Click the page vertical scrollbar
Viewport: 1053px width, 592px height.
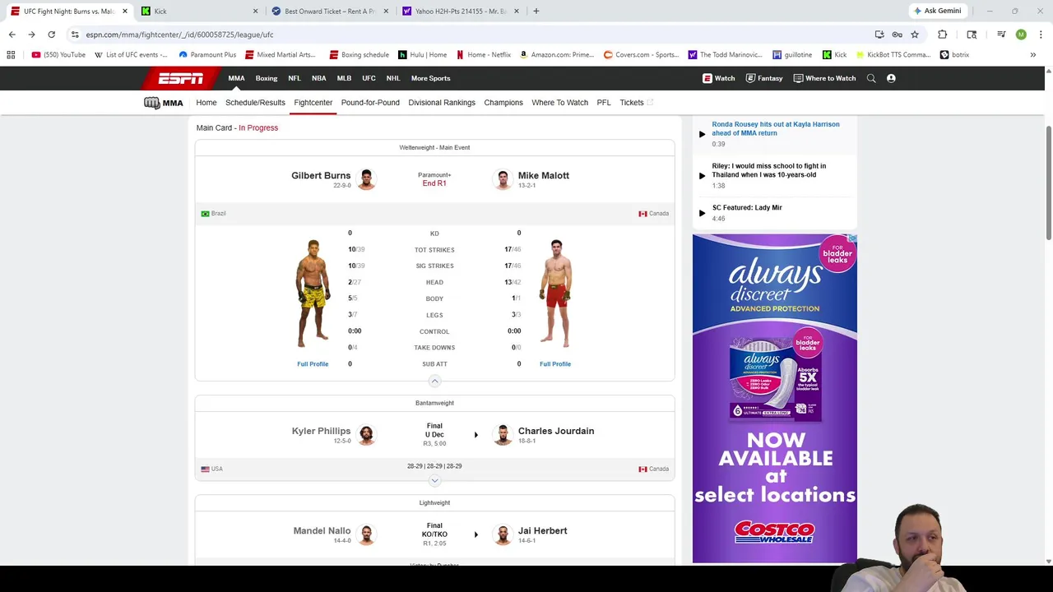pyautogui.click(x=1048, y=185)
